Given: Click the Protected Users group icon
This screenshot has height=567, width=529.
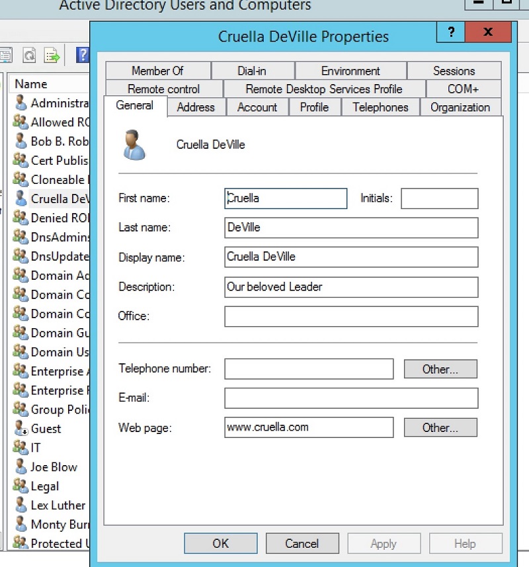Looking at the screenshot, I should (20, 543).
